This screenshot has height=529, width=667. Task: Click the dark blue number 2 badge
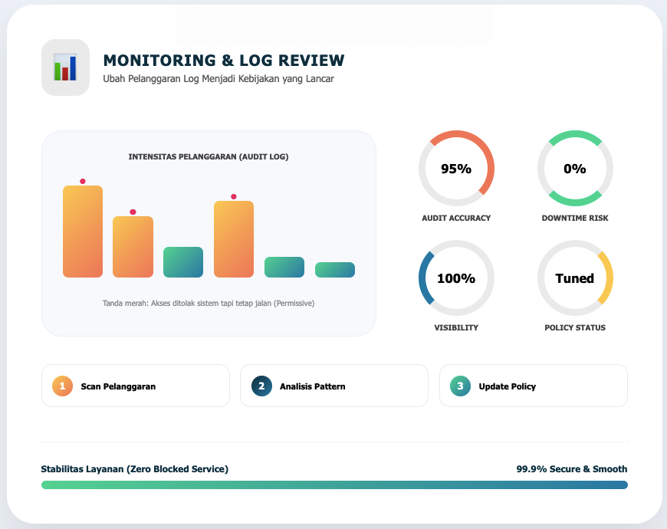pos(261,386)
